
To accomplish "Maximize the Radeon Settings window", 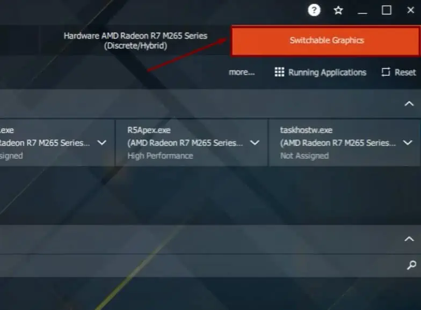I will tap(387, 11).
